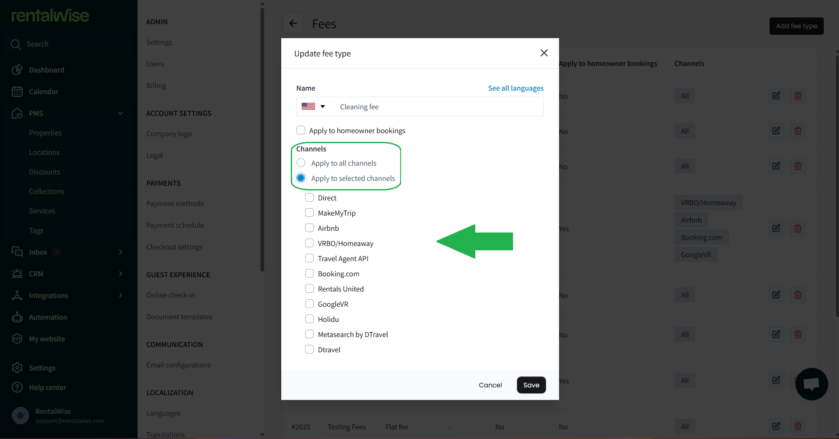Click the Channels column header

coord(689,63)
